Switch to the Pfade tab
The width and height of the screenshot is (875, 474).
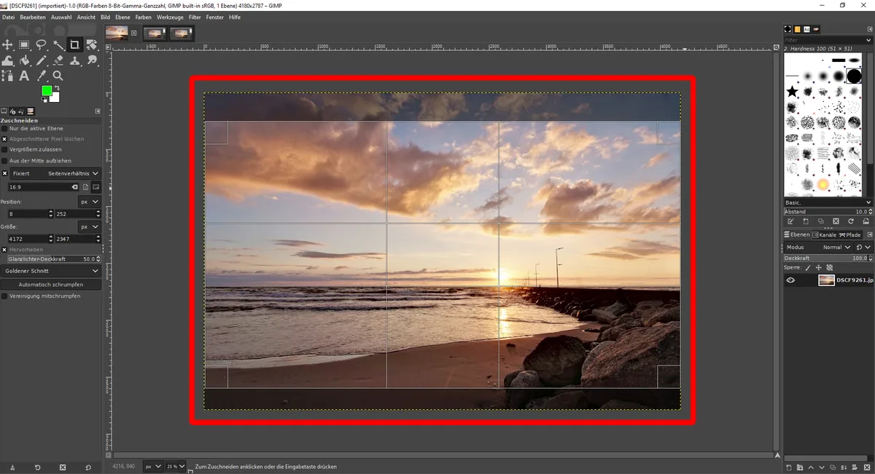pos(850,234)
